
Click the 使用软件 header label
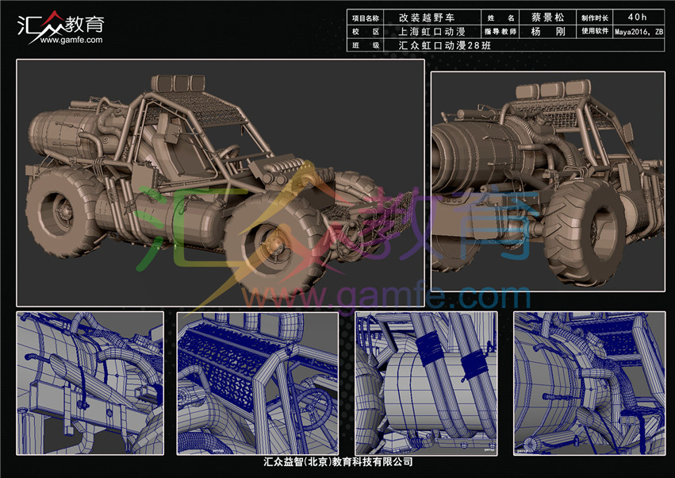[x=594, y=32]
